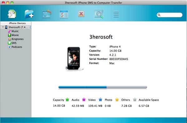187x123 pixels.
Task: Click the magnifier search files icon
Action: coord(99,14)
